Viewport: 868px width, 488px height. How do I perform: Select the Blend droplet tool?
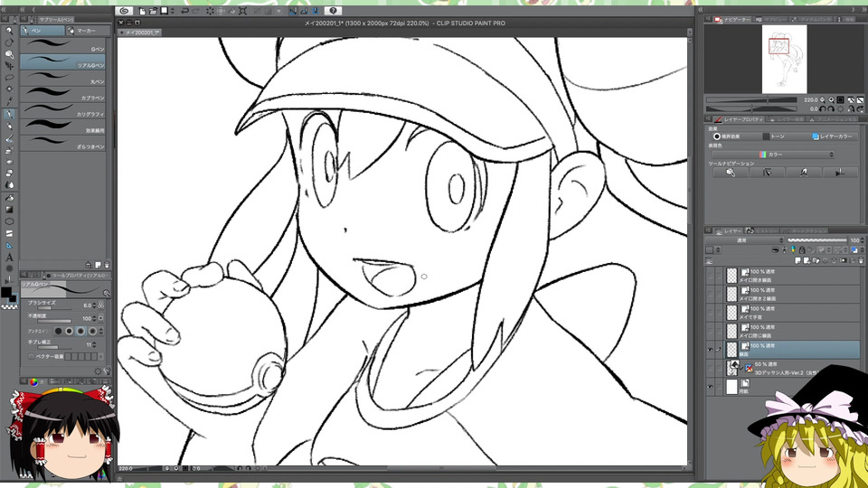[10, 184]
